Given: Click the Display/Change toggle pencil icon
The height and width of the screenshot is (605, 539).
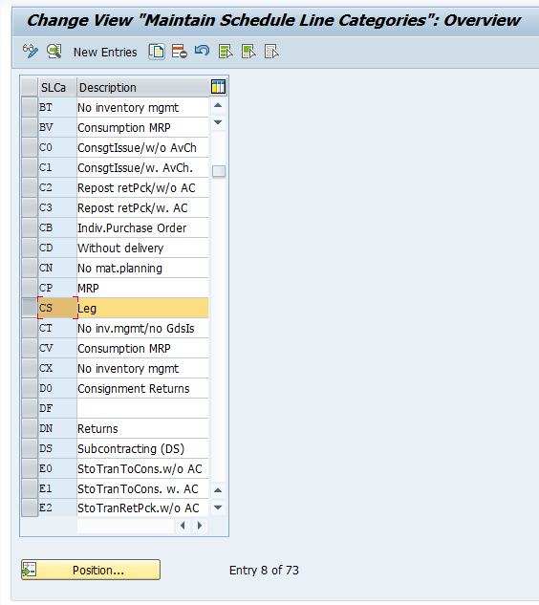Looking at the screenshot, I should pos(30,52).
